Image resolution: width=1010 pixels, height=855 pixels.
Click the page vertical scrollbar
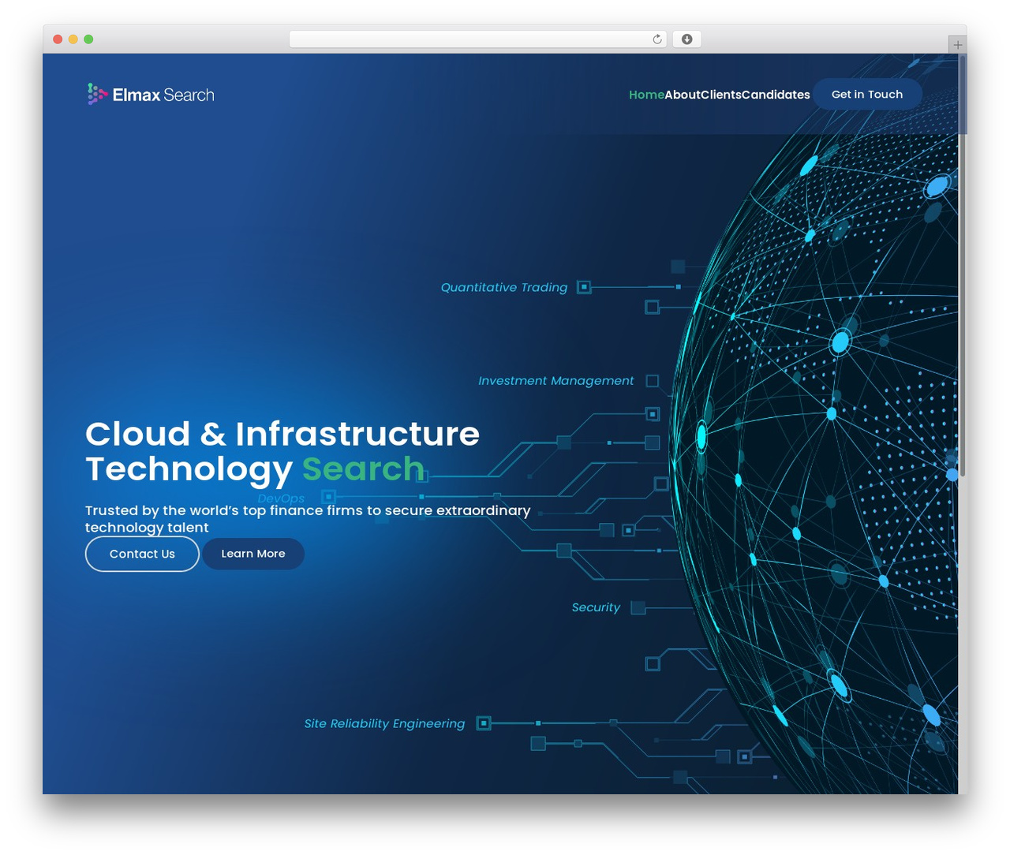(x=962, y=265)
